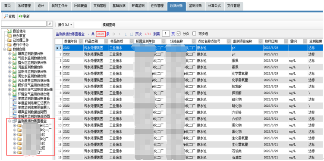Open filter dropdown for 所属监测单位 column

[164, 41]
